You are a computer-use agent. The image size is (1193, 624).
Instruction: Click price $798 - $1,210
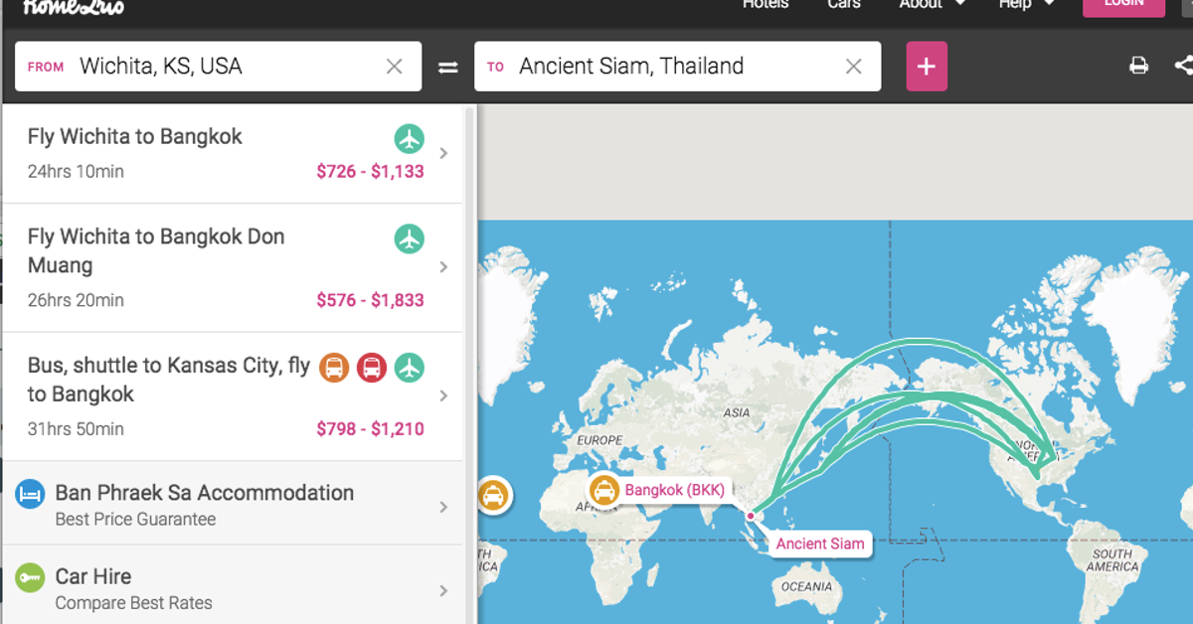click(x=370, y=429)
